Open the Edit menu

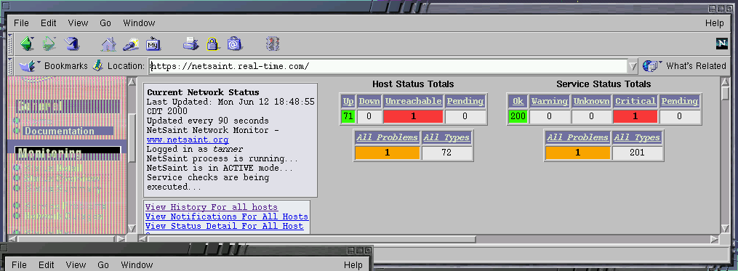[49, 23]
